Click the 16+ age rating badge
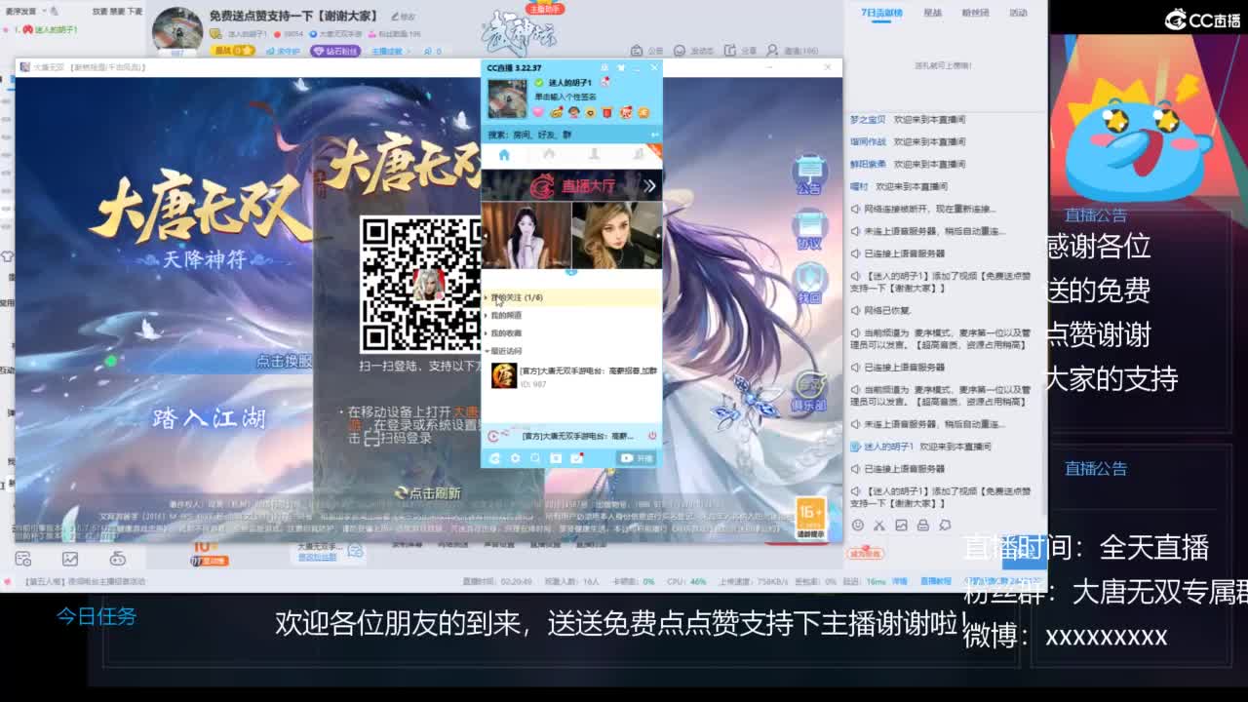The width and height of the screenshot is (1248, 702). [810, 519]
